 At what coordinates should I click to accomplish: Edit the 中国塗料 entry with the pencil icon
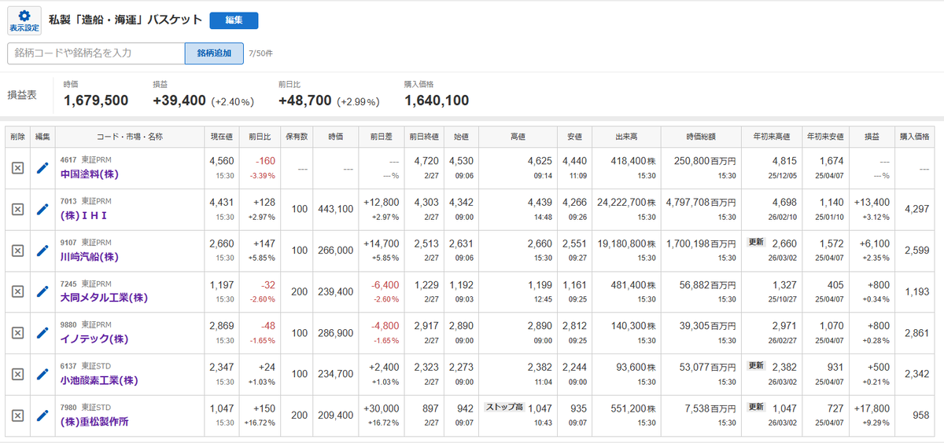(x=42, y=168)
